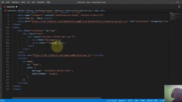Click HTML language mode in status bar
This screenshot has height=102, width=182.
pyautogui.click(x=142, y=101)
